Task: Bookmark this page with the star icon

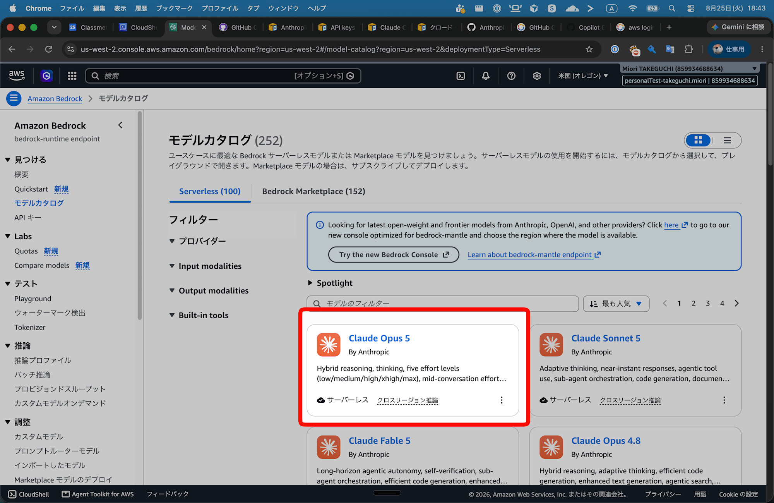Action: click(589, 49)
